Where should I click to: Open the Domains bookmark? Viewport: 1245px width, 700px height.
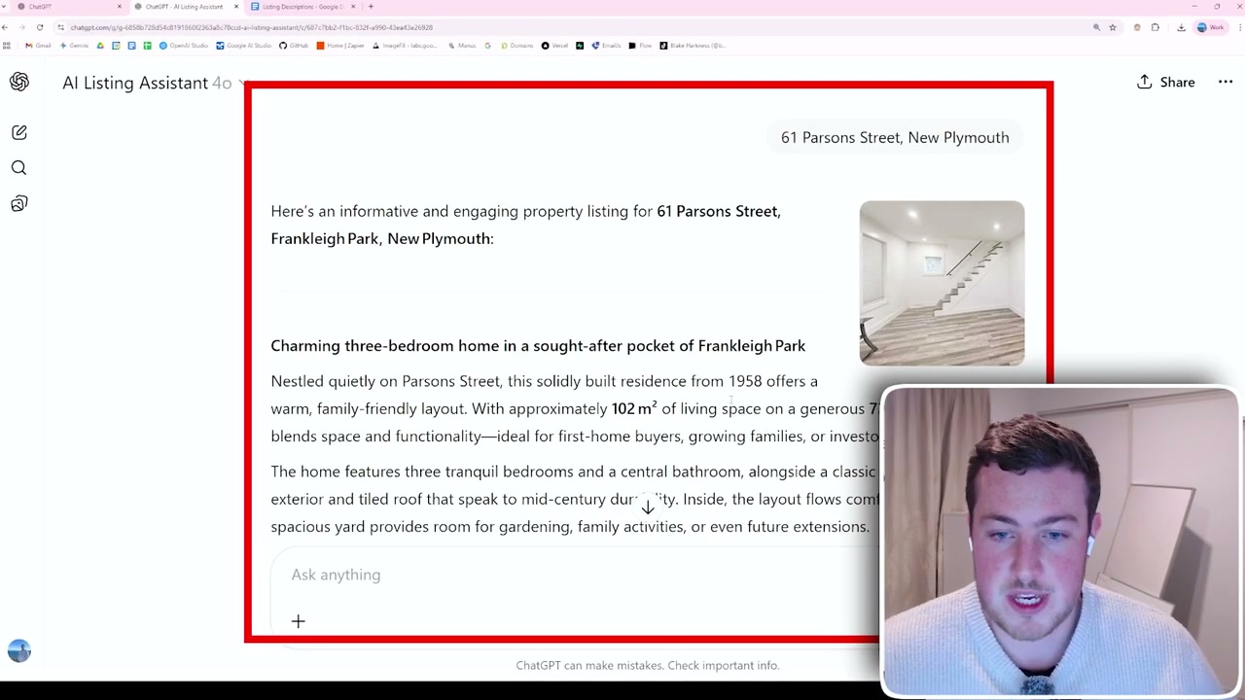pyautogui.click(x=516, y=46)
